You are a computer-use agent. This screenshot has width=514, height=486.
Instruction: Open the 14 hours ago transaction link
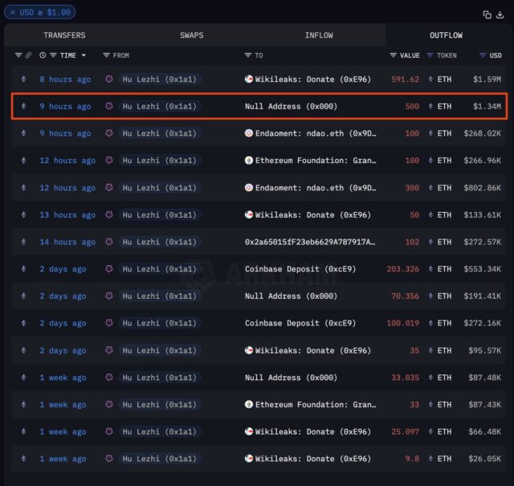[x=67, y=242]
